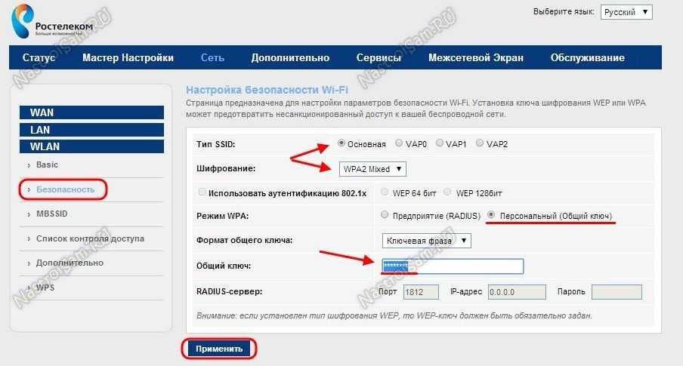Switch to the Обслуживание tab
This screenshot has width=683, height=366.
pos(587,58)
